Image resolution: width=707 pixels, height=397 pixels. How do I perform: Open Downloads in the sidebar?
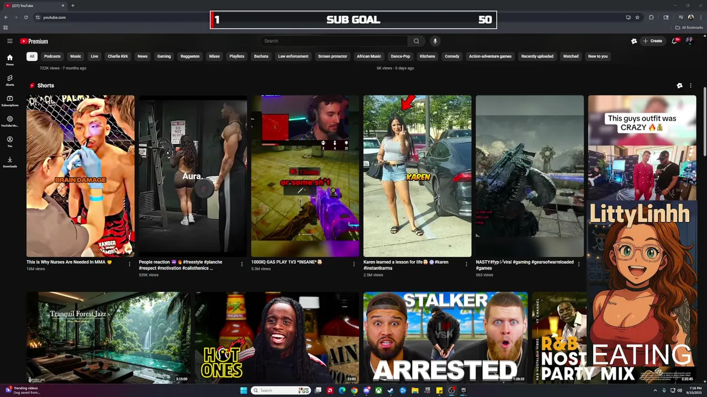[9, 162]
